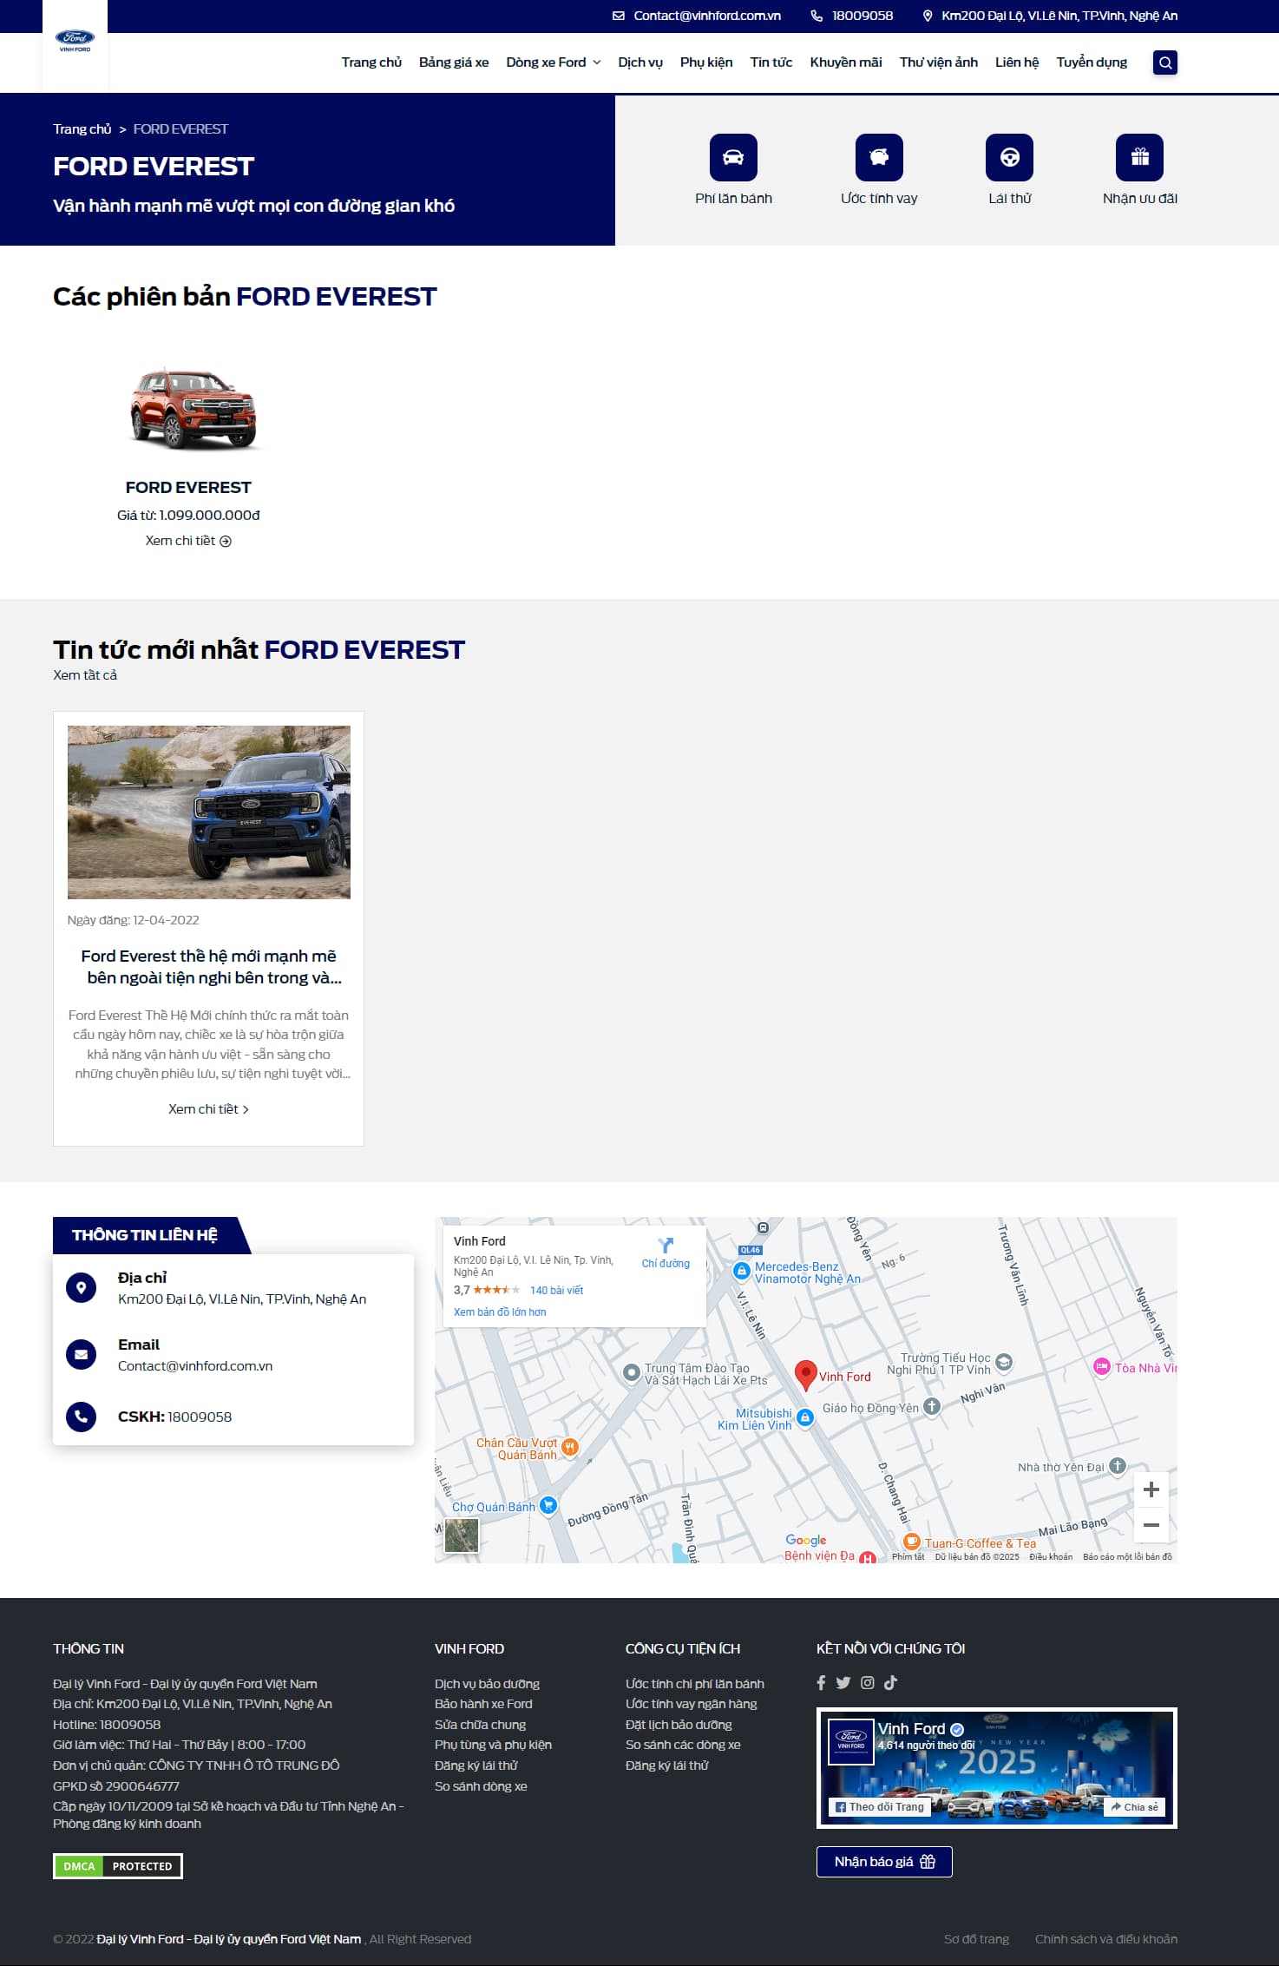Open the Trang chủ menu item
This screenshot has width=1279, height=1966.
pyautogui.click(x=371, y=62)
